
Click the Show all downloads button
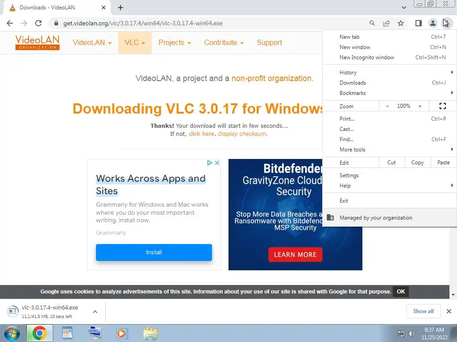(x=423, y=311)
